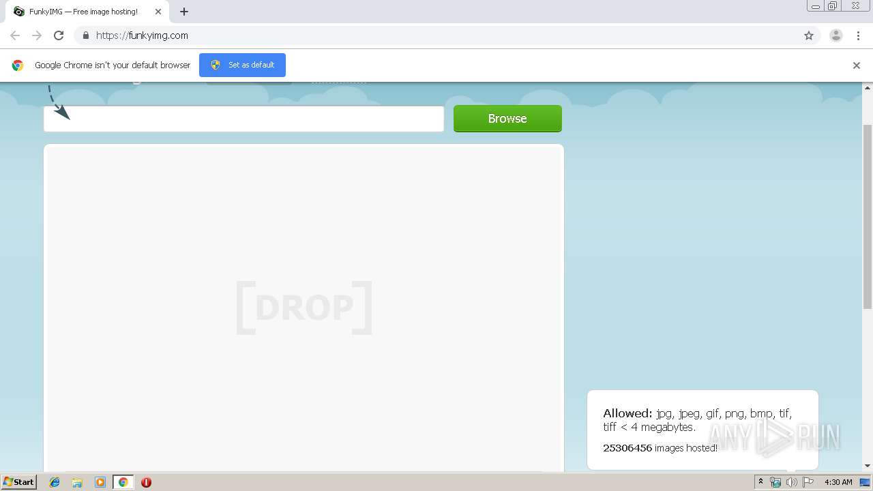This screenshot has width=873, height=491.
Task: Click the scrollbar up arrow
Action: click(868, 87)
